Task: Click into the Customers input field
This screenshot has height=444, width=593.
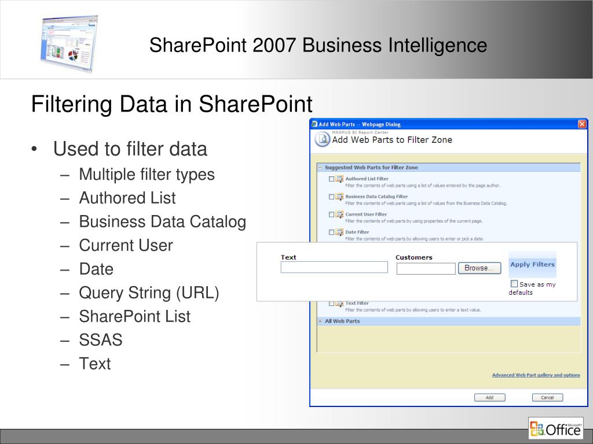Action: (426, 269)
